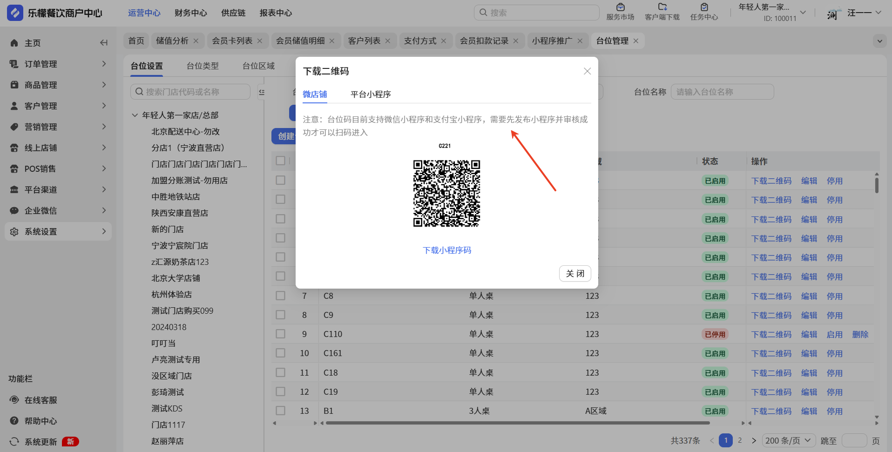Open 在线客服 icon in function bar

(x=14, y=400)
